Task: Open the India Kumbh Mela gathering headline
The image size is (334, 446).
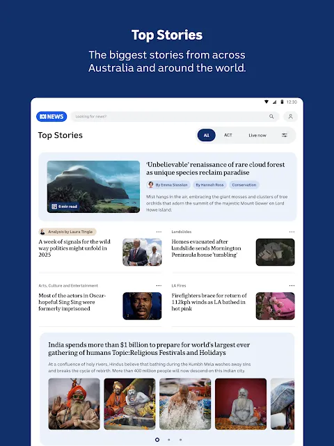Action: click(149, 349)
